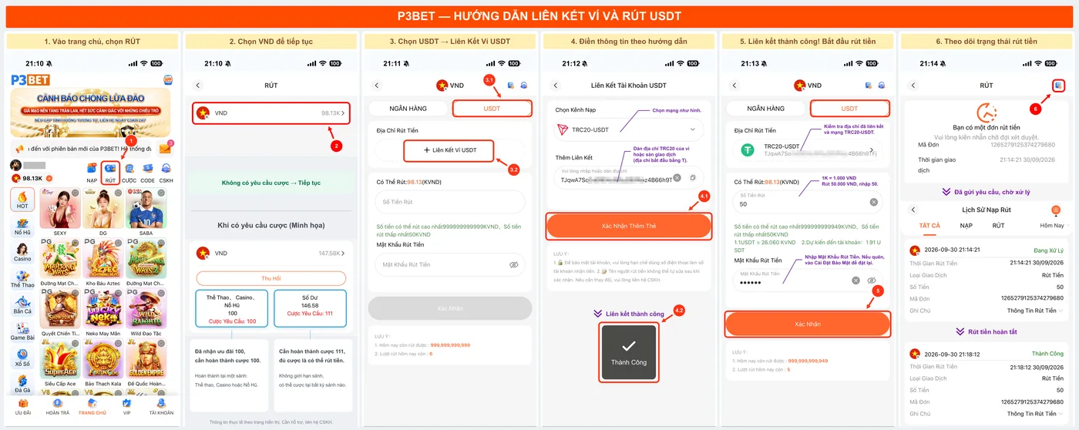The image size is (1079, 430).
Task: Switch to USDT tab in step 5
Action: pyautogui.click(x=849, y=109)
